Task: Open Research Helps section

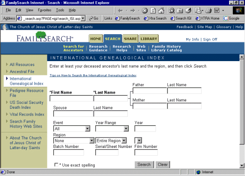Action: click(122, 48)
